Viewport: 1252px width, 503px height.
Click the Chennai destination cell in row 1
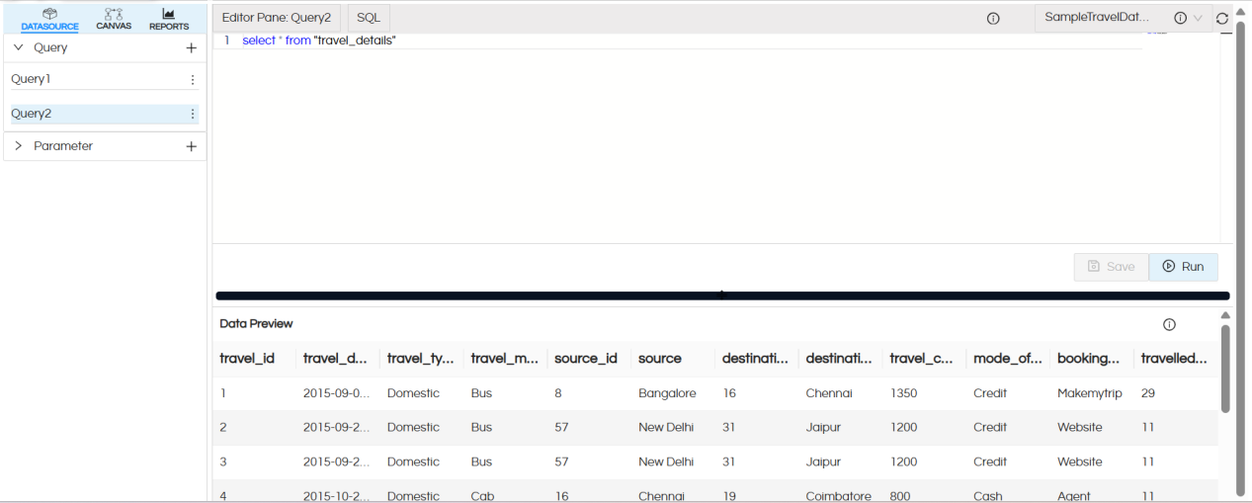tap(829, 393)
